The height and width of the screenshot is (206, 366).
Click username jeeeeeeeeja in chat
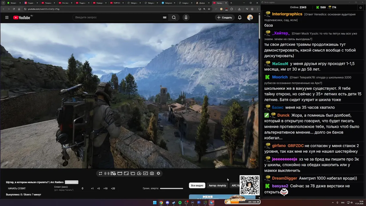285,159
